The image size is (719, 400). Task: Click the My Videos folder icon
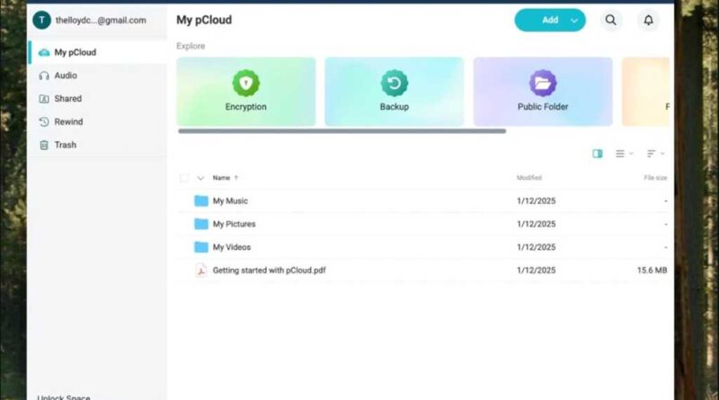(x=200, y=247)
